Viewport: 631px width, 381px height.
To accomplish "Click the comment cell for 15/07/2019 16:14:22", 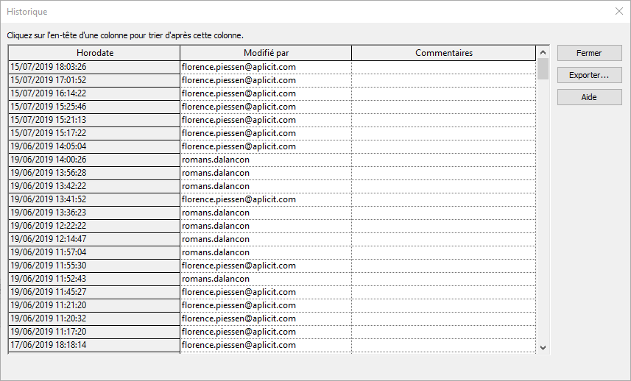I will [x=443, y=93].
